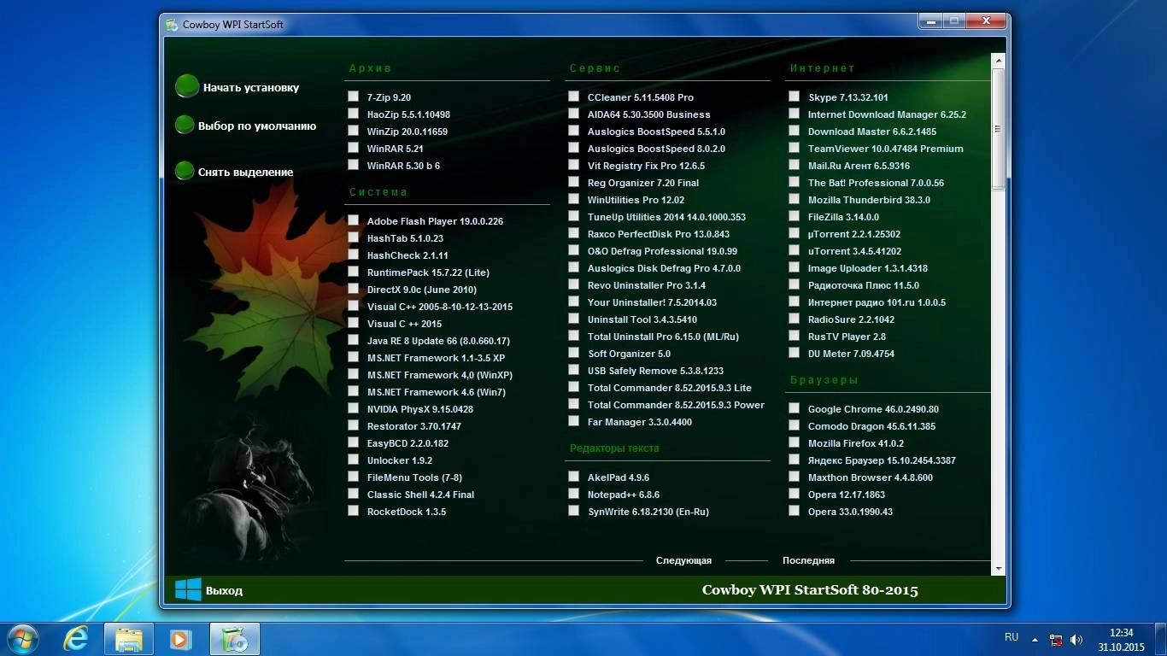Click Снять выделение to deselect all
Image resolution: width=1167 pixels, height=656 pixels.
[x=246, y=172]
